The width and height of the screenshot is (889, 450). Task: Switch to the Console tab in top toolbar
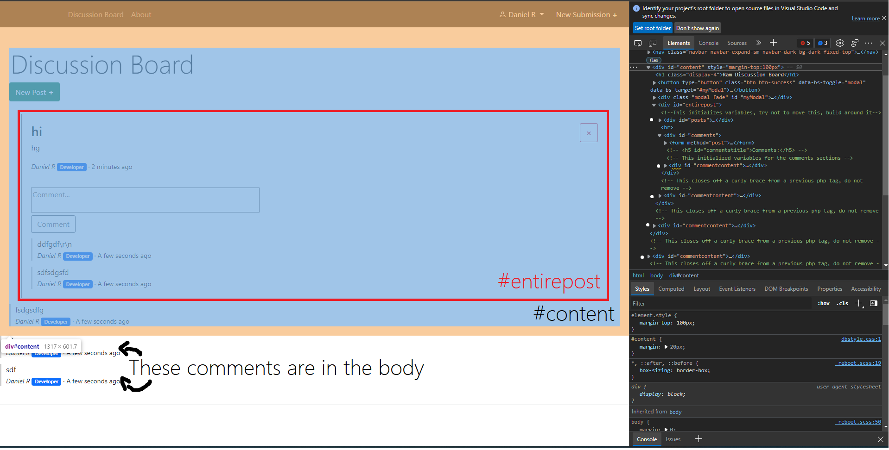click(709, 43)
